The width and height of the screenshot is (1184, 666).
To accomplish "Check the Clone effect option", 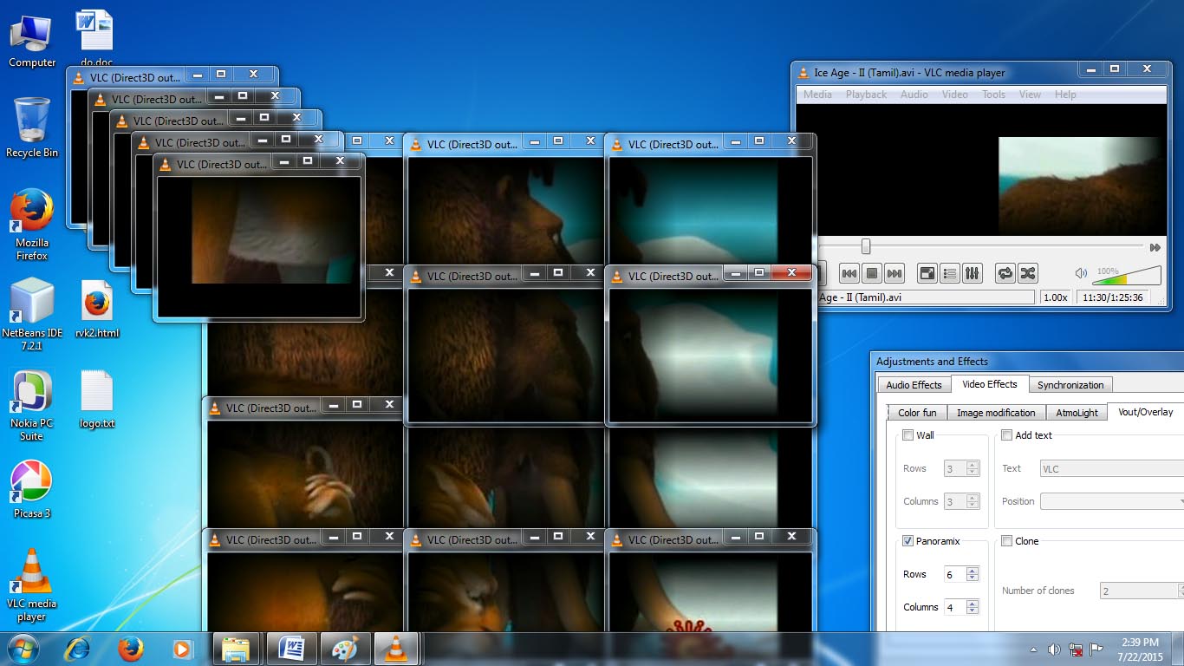I will coord(1006,540).
